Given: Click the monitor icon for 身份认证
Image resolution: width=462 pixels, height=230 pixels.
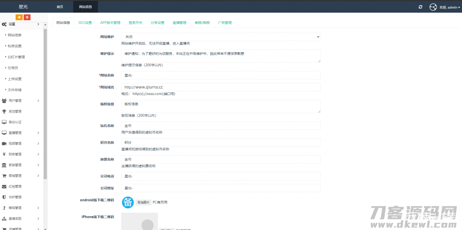Looking at the screenshot, I should point(4,122).
